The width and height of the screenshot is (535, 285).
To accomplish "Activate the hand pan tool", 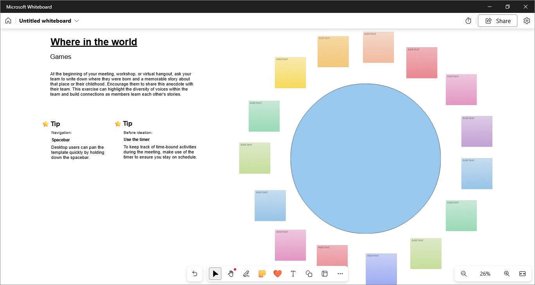I will pyautogui.click(x=231, y=274).
